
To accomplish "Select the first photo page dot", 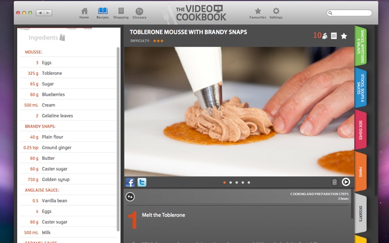I will click(225, 183).
